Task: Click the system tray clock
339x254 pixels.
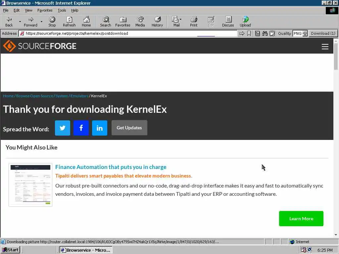Action: [325, 250]
